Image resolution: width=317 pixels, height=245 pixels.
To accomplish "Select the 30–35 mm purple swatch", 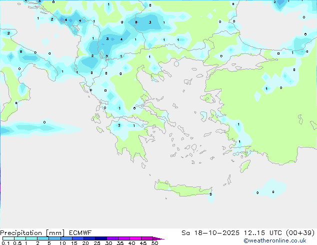I will tap(112, 238).
